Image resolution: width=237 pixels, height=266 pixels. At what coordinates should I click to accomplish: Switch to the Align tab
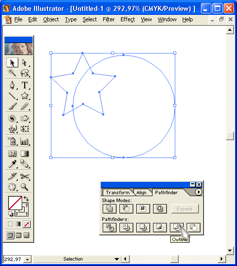click(141, 193)
